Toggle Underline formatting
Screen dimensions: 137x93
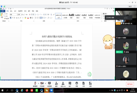pos(14,18)
